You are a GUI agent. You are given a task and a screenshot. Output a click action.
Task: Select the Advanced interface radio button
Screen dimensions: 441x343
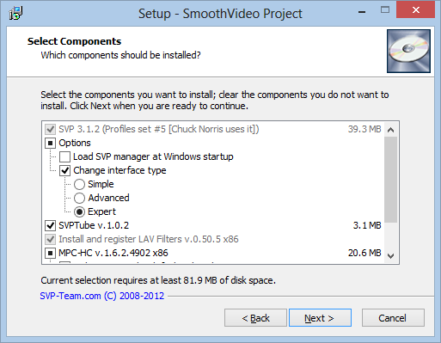79,198
